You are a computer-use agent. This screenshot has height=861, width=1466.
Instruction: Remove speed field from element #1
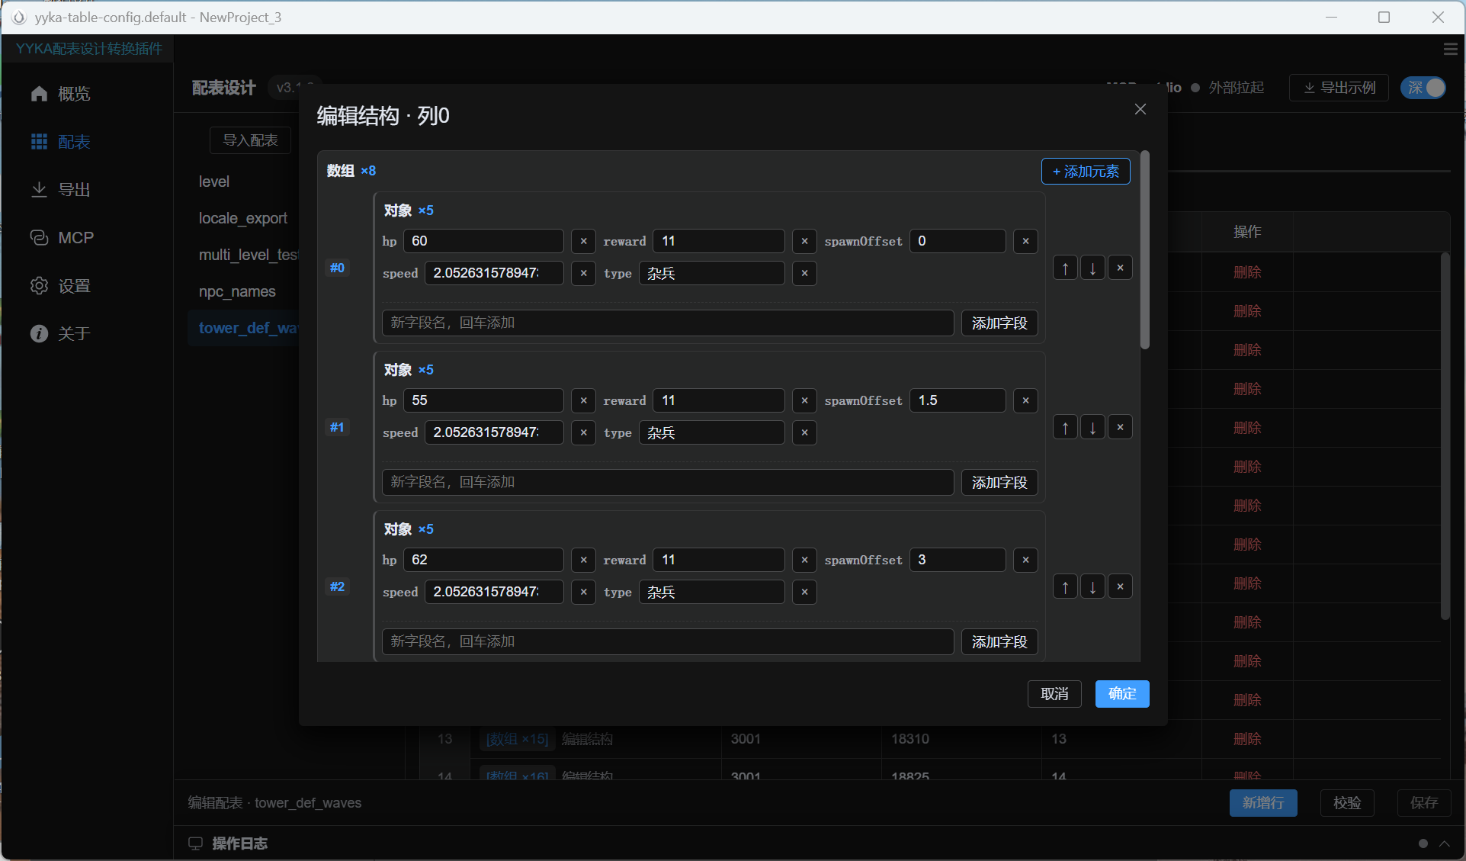[x=583, y=432]
